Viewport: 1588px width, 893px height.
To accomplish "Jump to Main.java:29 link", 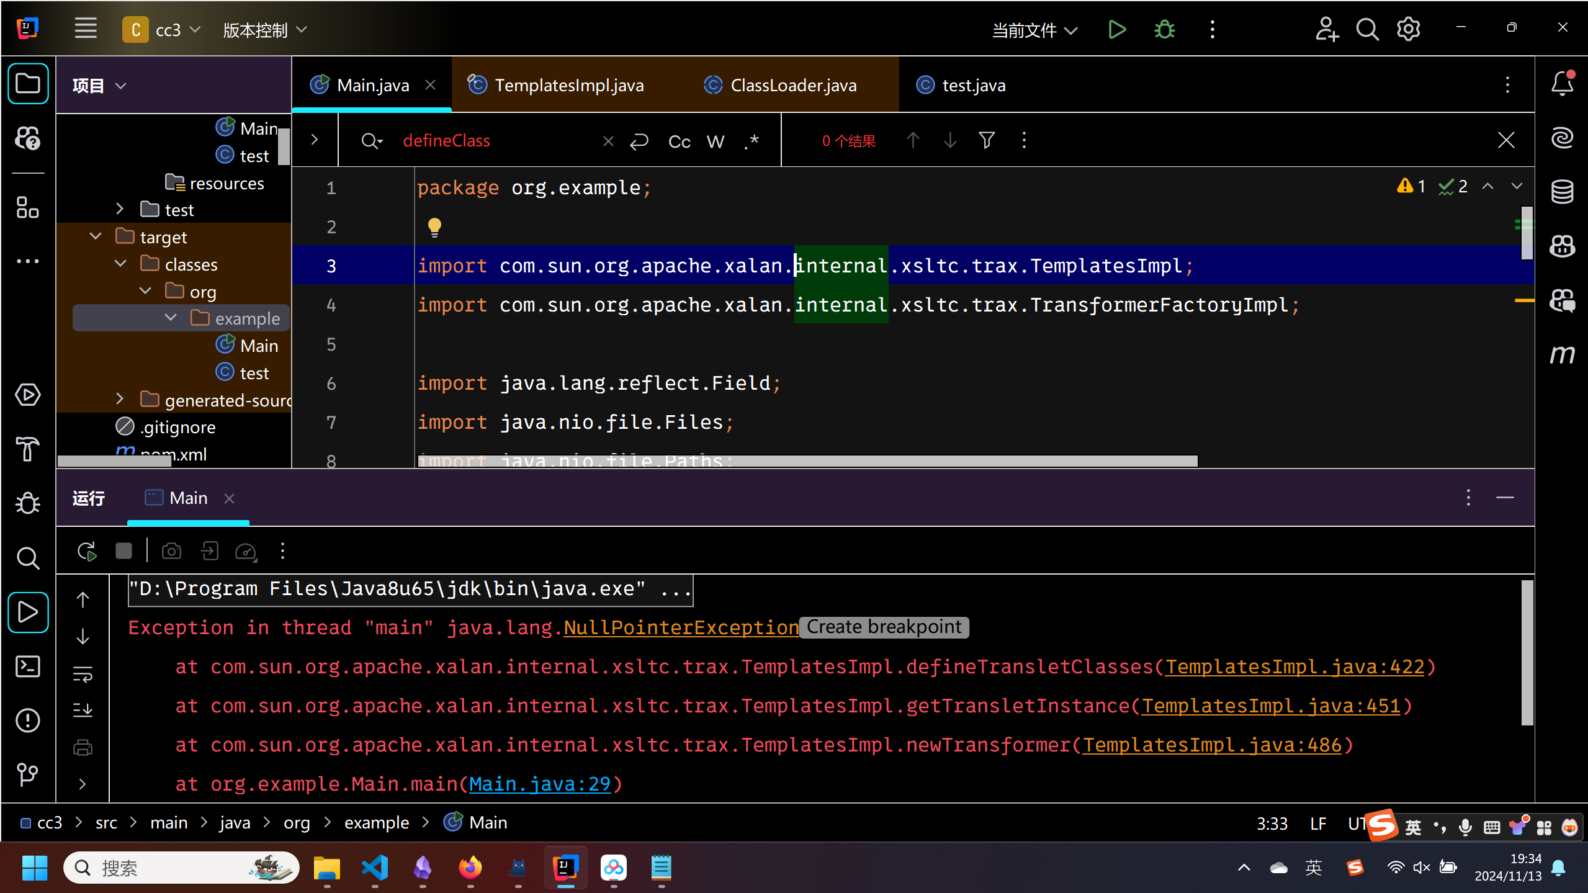I will (x=540, y=784).
